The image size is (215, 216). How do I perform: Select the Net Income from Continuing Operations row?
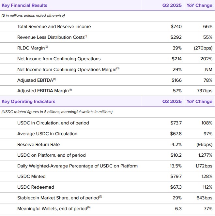pyautogui.click(x=59, y=59)
